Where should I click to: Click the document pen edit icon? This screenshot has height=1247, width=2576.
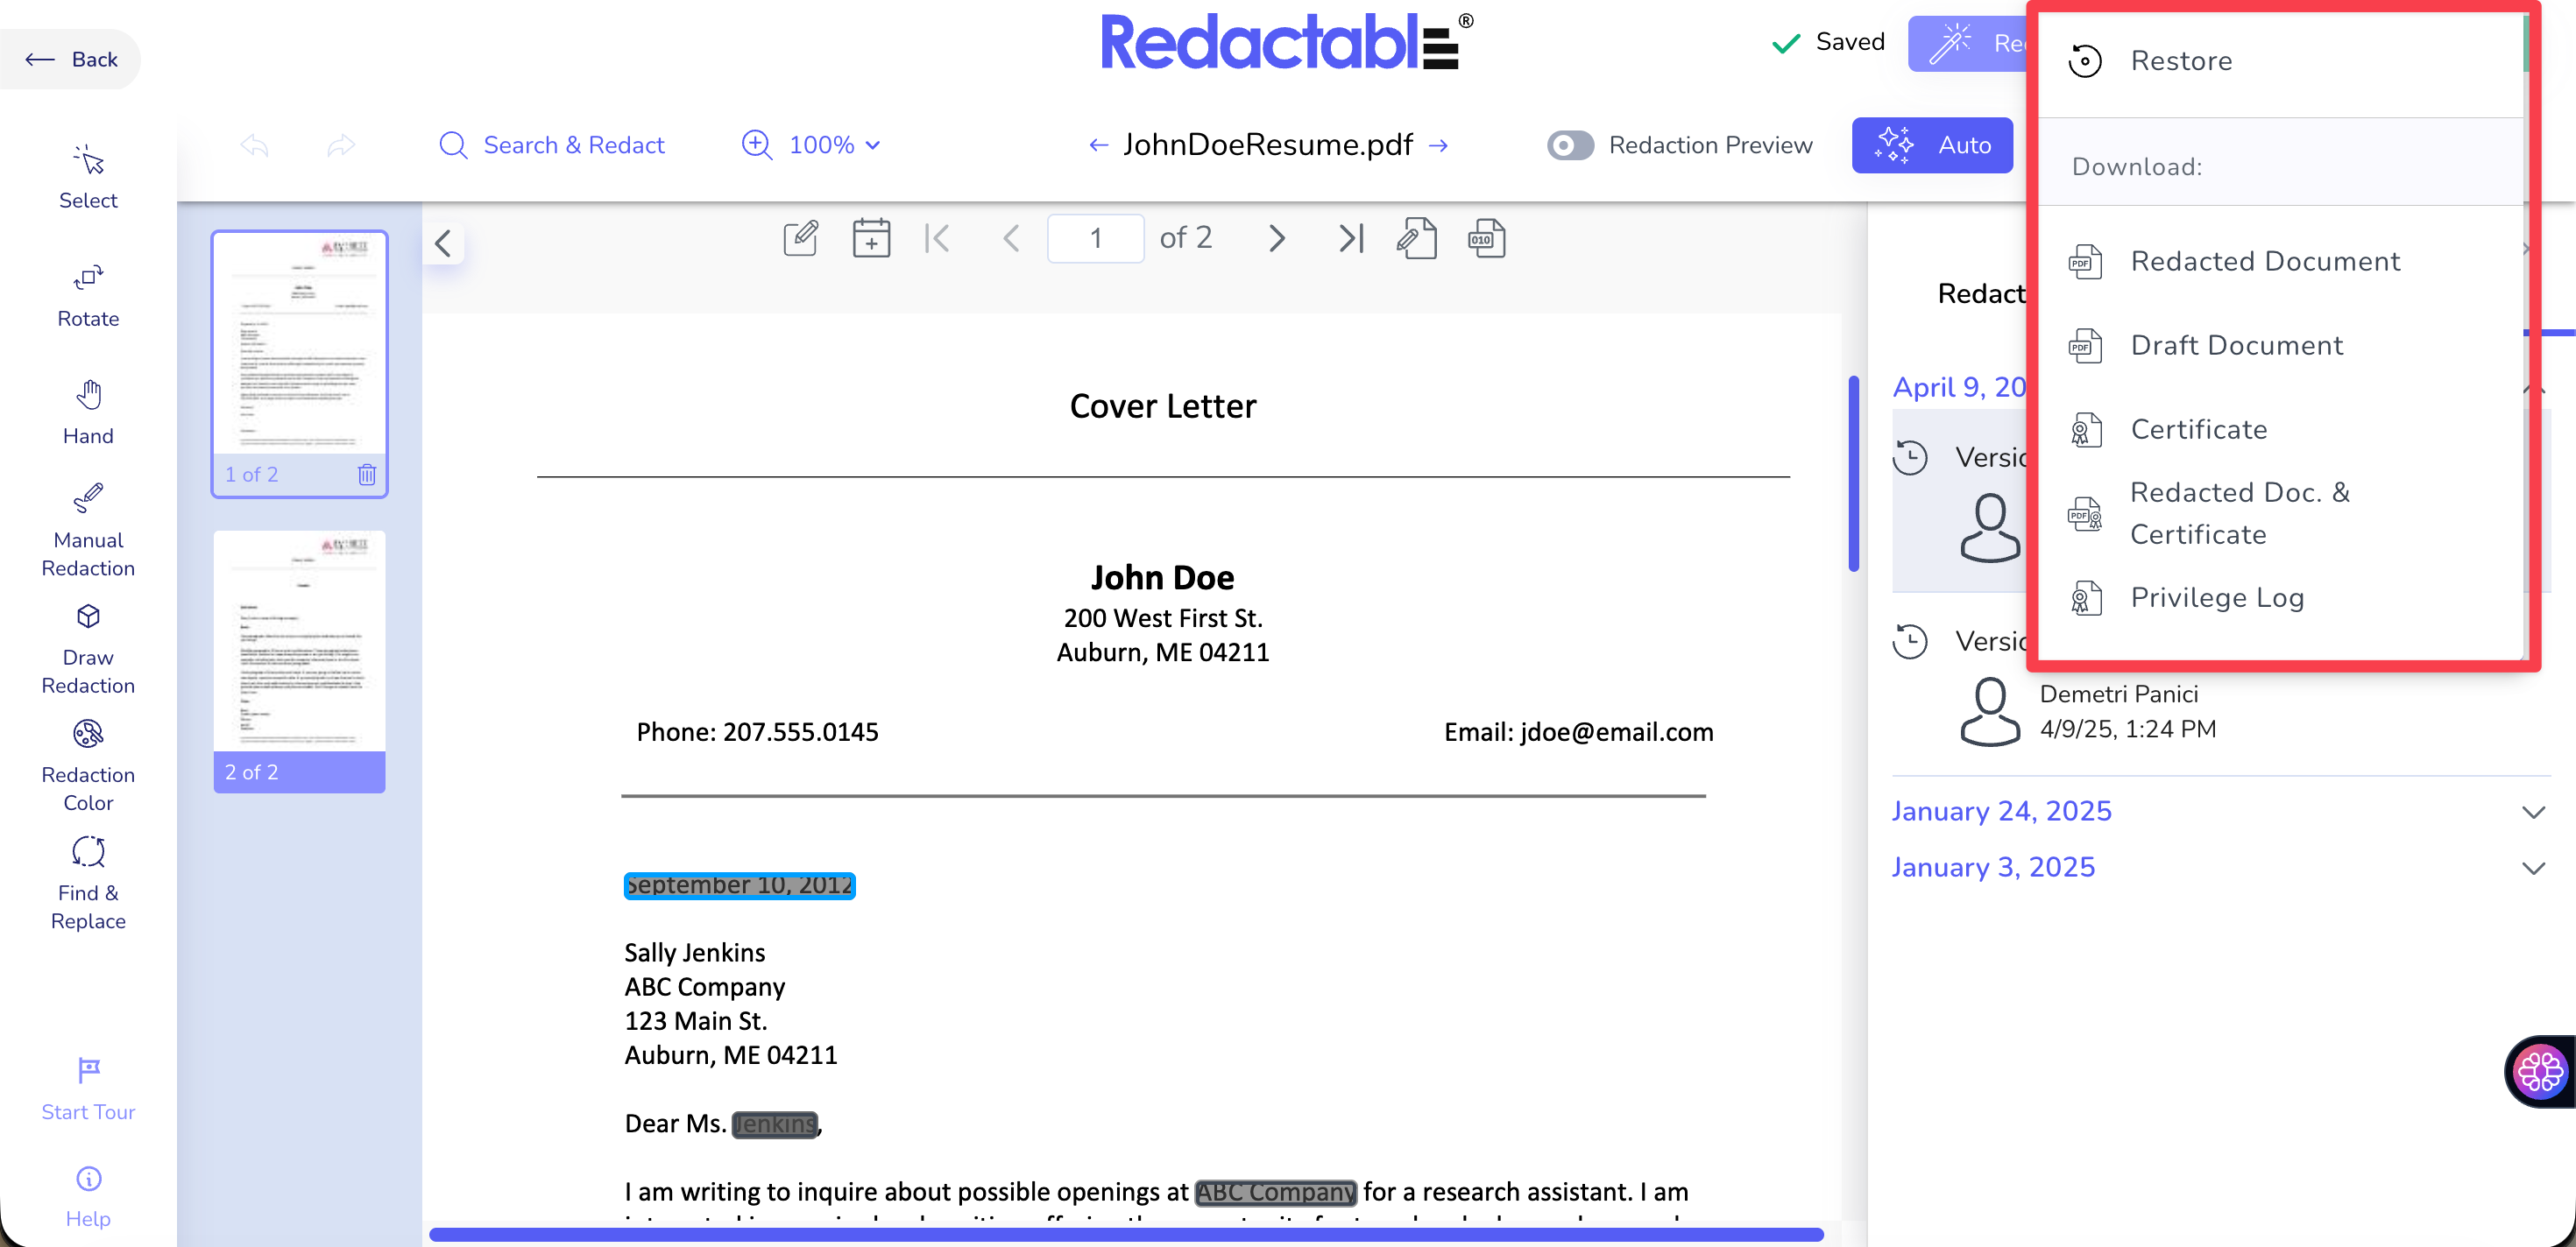(x=1416, y=239)
